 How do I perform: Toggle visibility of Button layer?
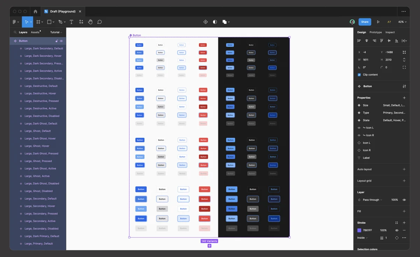click(61, 41)
